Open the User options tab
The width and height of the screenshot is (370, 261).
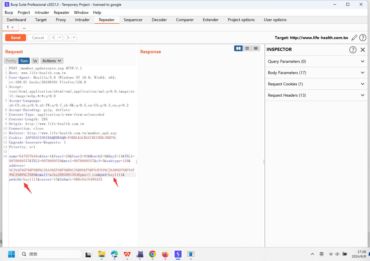coord(275,20)
